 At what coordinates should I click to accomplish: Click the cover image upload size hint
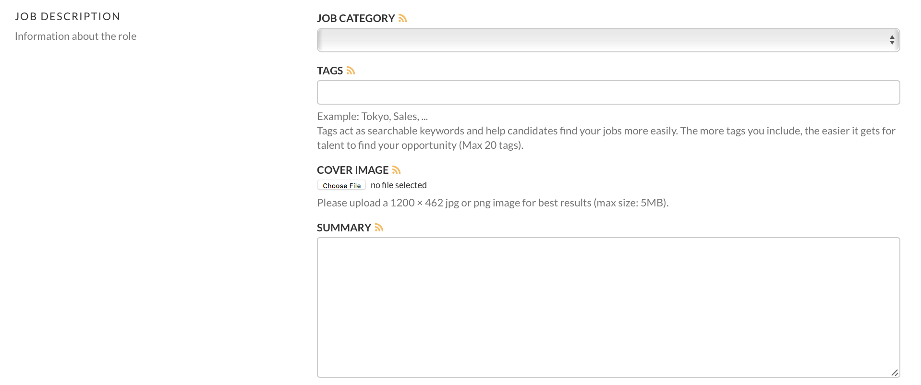[x=493, y=203]
